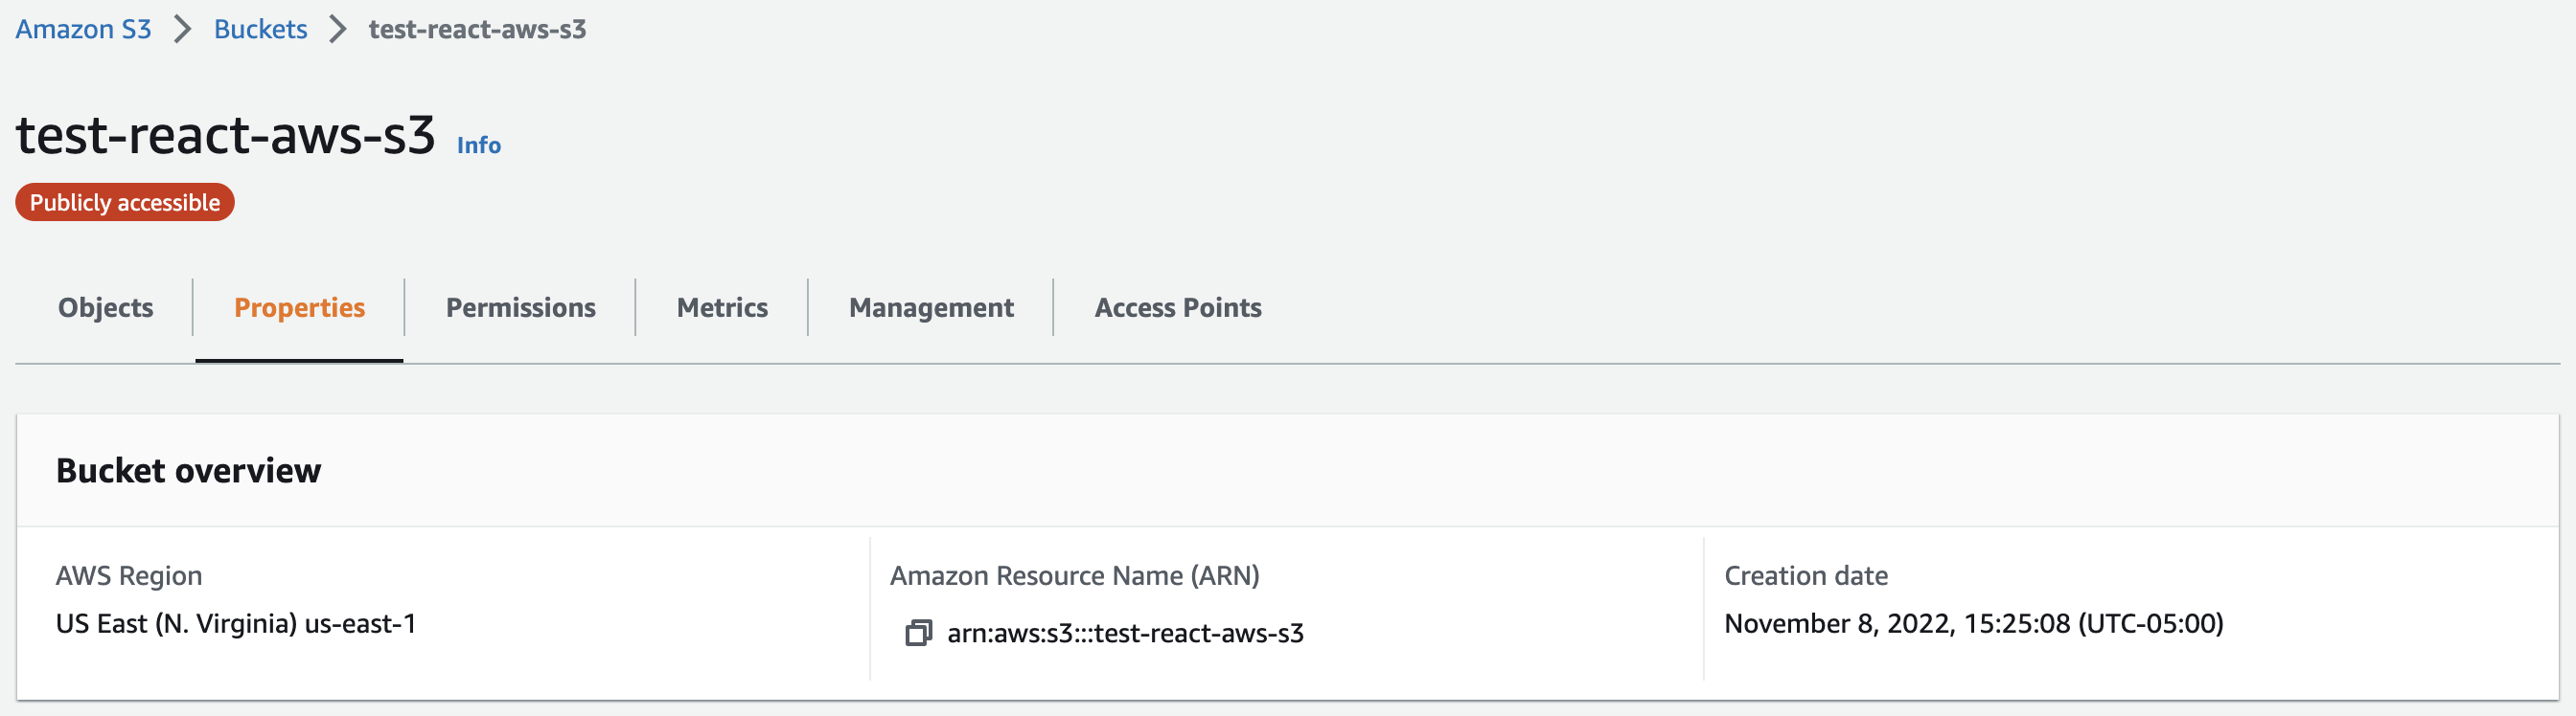The height and width of the screenshot is (716, 2576).
Task: Click the November 8, 2022 creation date value
Action: (1973, 624)
